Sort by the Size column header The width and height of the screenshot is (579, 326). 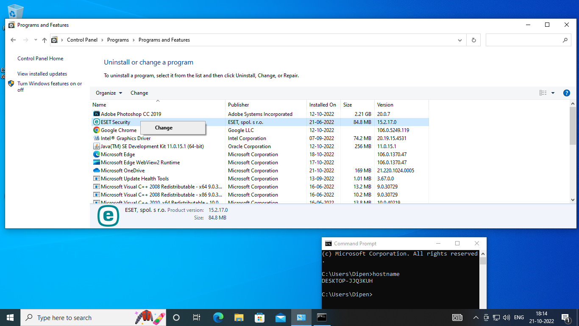point(357,104)
